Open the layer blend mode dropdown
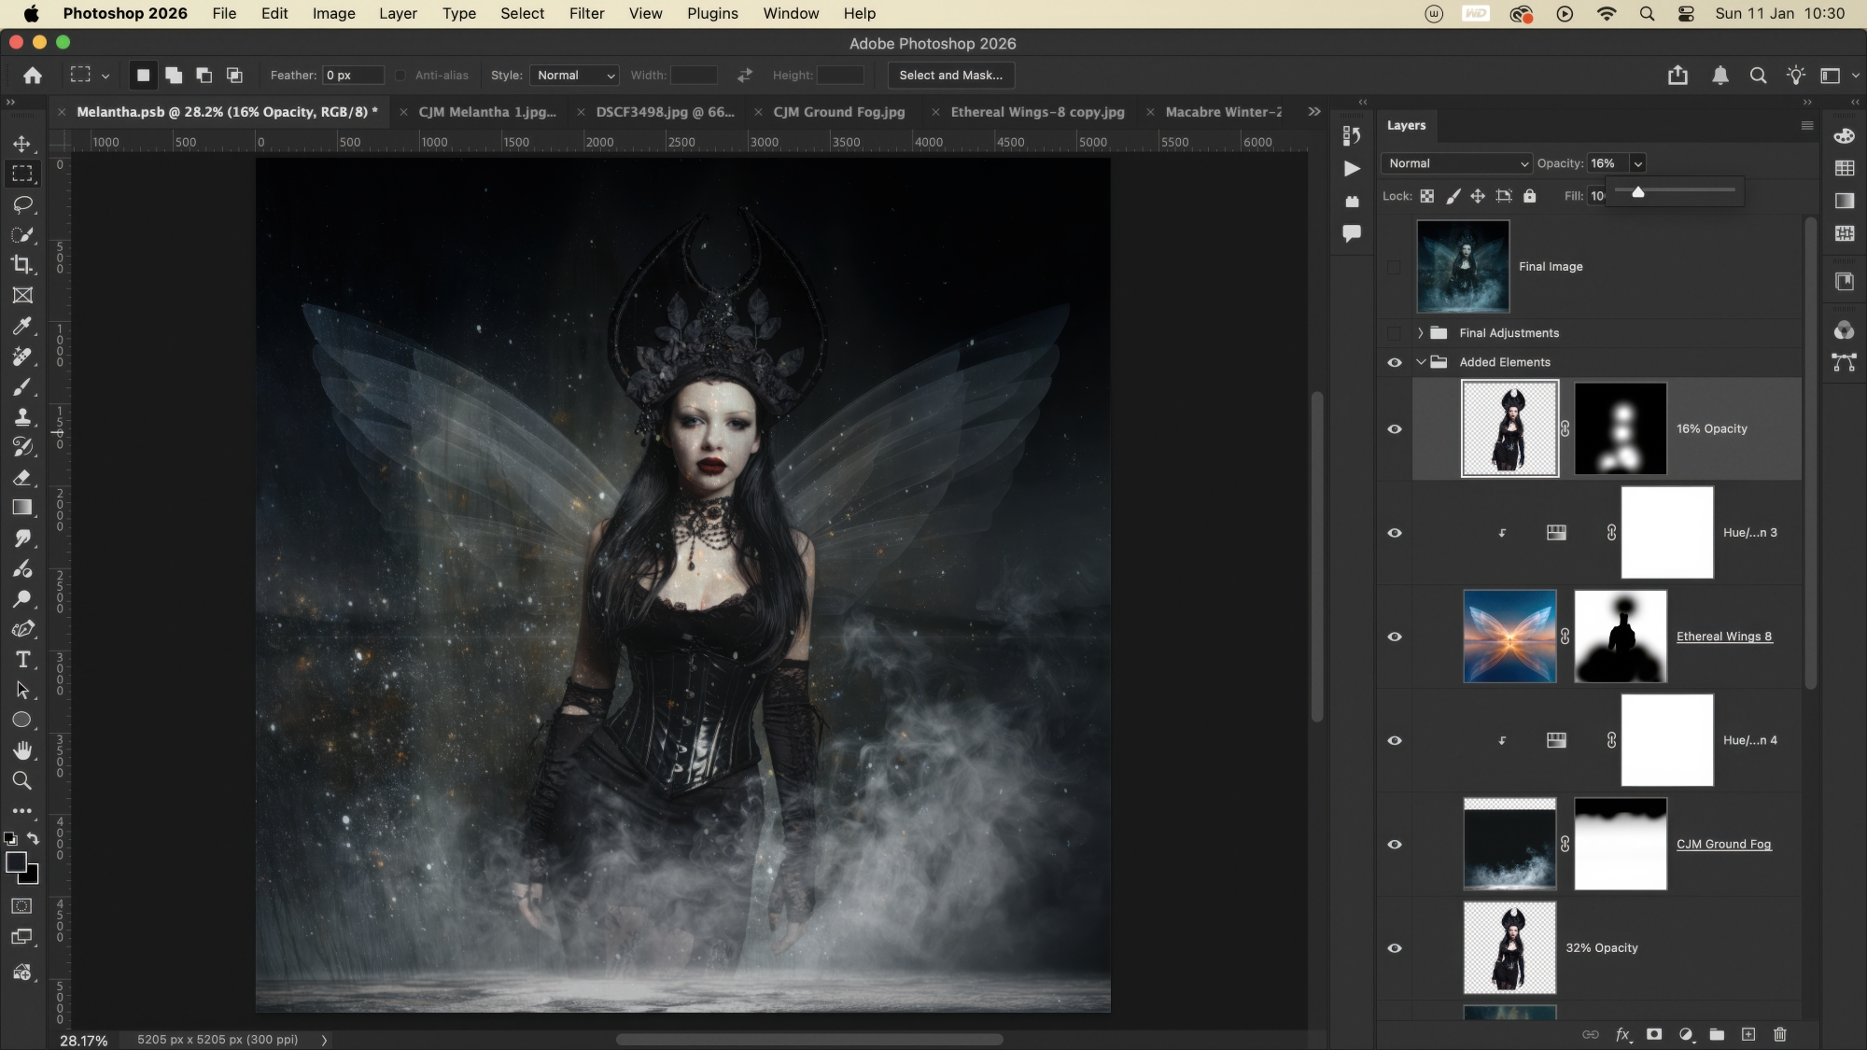1867x1050 pixels. (x=1455, y=163)
